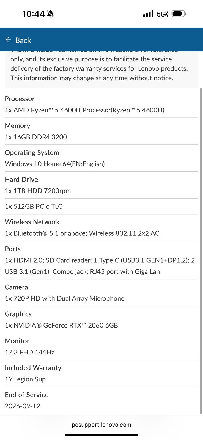The height and width of the screenshot is (440, 203).
Task: Tap the 10:44 clock in status bar
Action: 33,14
